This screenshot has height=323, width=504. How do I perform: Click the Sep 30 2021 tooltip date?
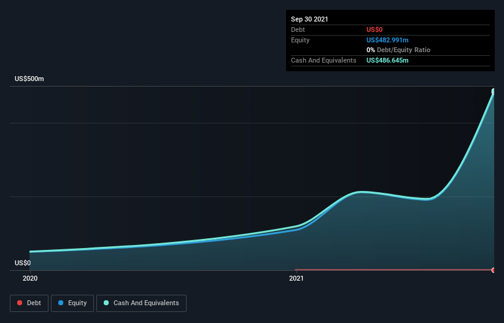309,19
